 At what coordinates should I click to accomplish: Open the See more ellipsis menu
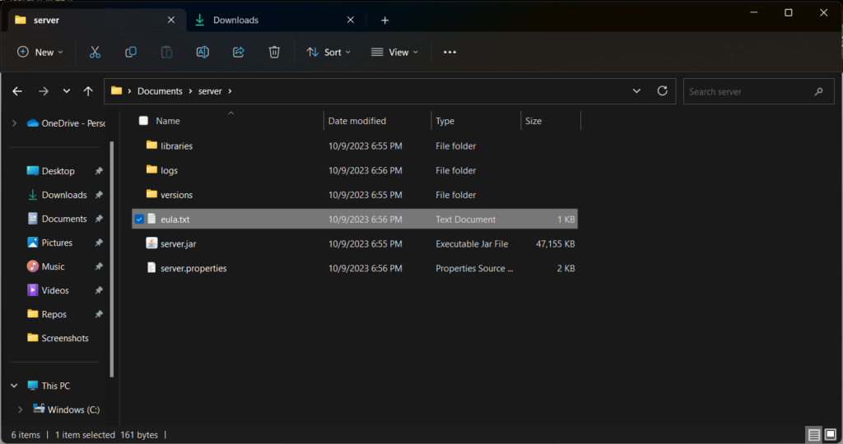450,52
